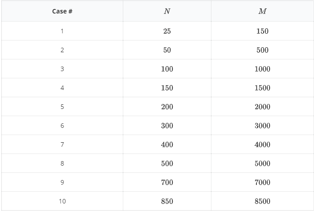314x212 pixels.
Task: Select case number 7 cell
Action: click(62, 144)
